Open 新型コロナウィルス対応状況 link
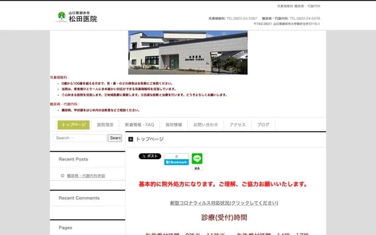The height and width of the screenshot is (235, 376). pos(224,203)
